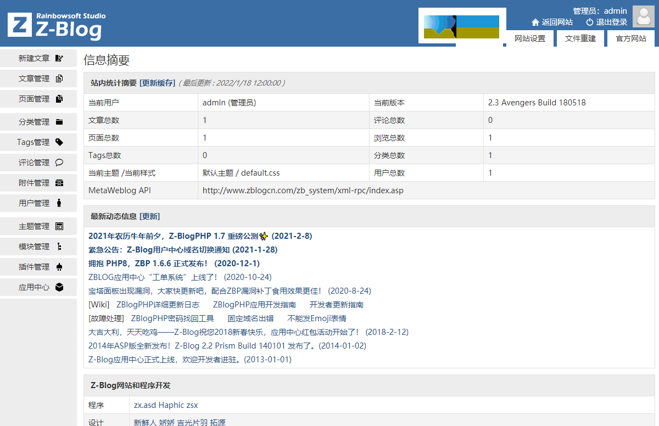The image size is (659, 426).
Task: Click the 固定域名出错 link
Action: click(250, 318)
